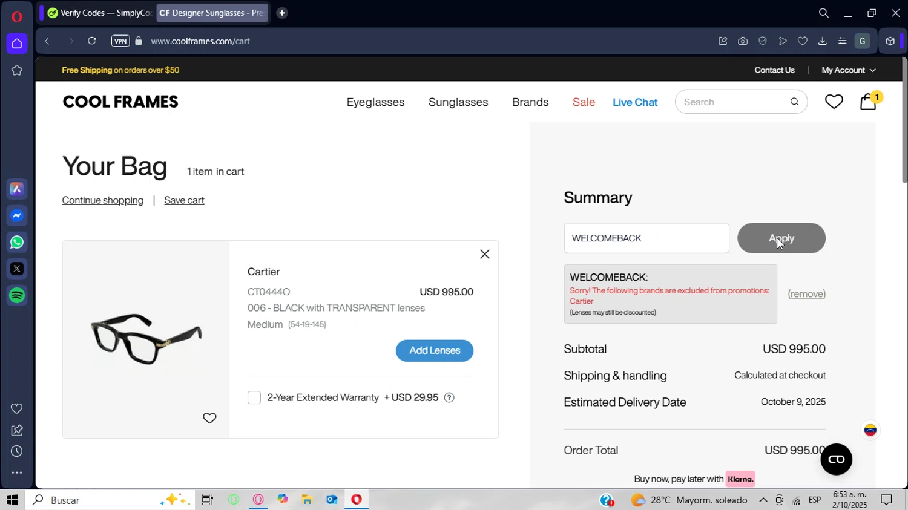Go back to the previous page
Screen dimensions: 908x510
(47, 41)
